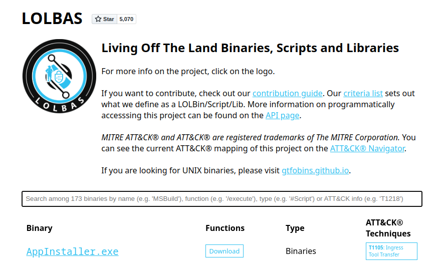Click the LOLBAS page title
Image resolution: width=446 pixels, height=263 pixels.
[52, 19]
